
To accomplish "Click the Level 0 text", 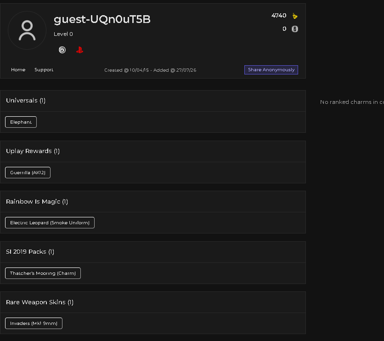I will 63,34.
